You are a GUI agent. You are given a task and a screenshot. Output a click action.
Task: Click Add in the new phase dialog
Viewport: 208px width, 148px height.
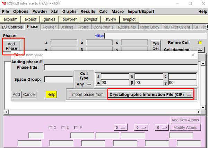(x=16, y=94)
